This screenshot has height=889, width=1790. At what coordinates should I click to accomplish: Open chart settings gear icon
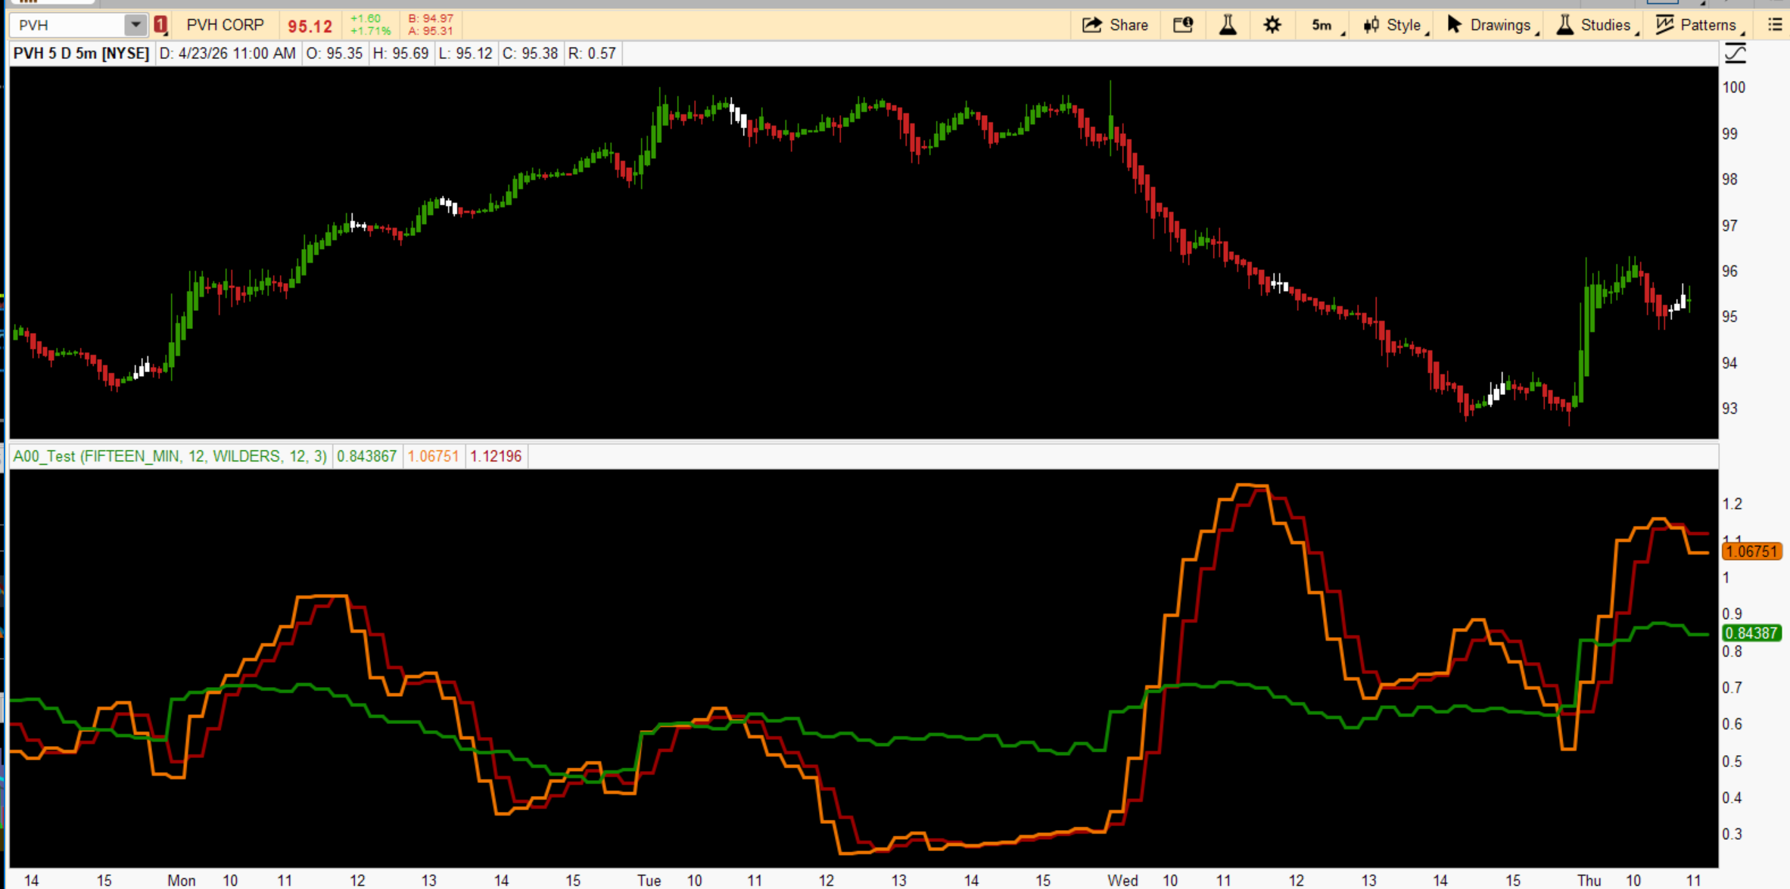[x=1272, y=25]
